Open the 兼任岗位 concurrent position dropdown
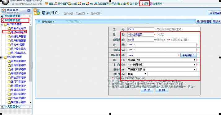Image resolution: width=221 pixels, height=115 pixels. click(x=162, y=69)
